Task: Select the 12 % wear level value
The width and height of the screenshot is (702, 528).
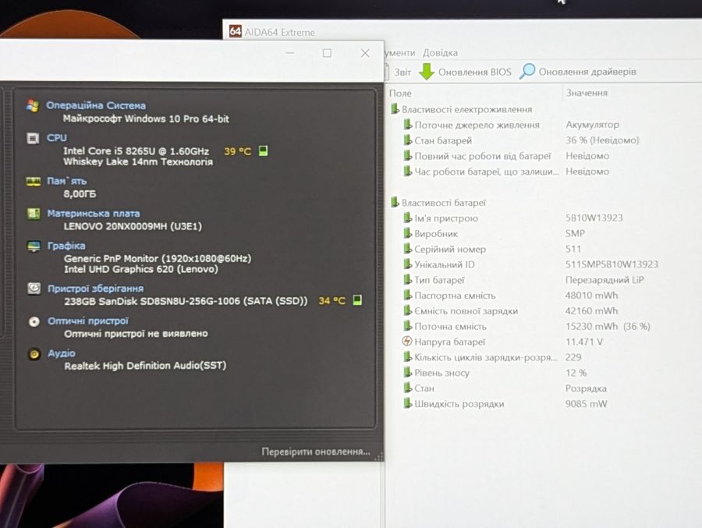Action: pos(576,373)
